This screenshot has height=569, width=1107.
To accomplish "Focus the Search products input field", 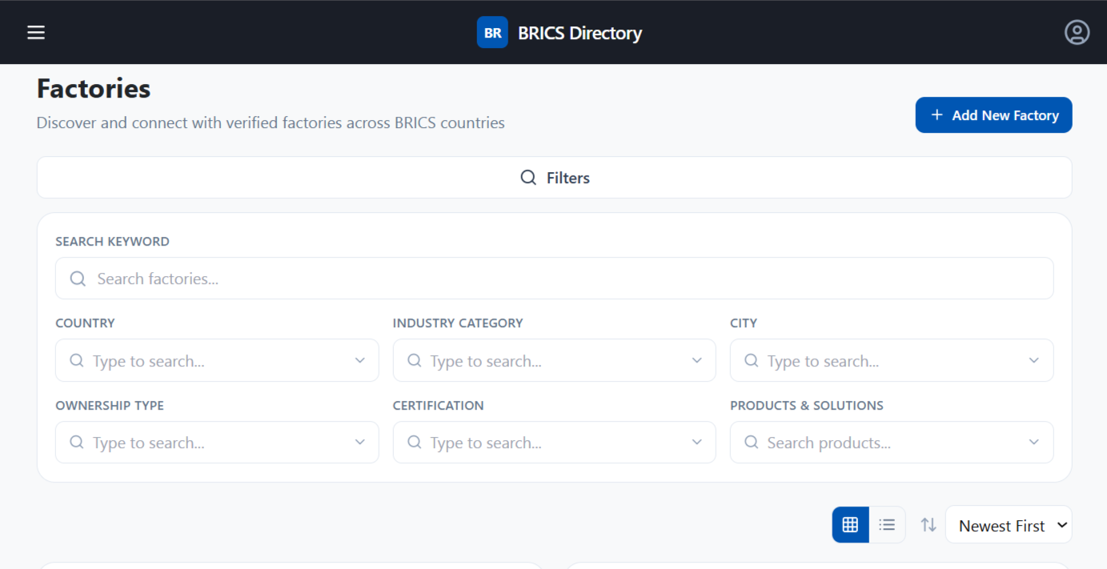I will 892,443.
